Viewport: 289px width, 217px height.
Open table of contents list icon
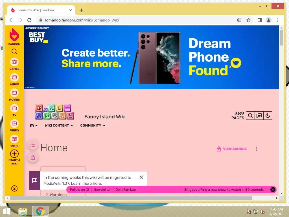pos(33,145)
